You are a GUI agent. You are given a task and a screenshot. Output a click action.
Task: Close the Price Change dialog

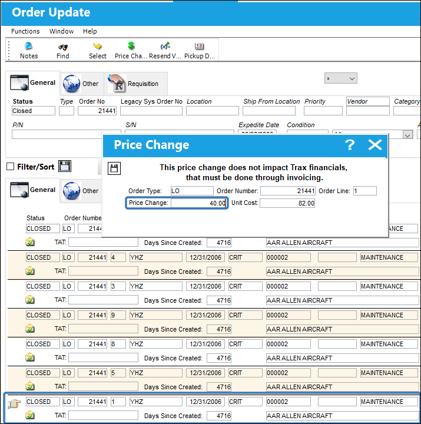coord(375,145)
